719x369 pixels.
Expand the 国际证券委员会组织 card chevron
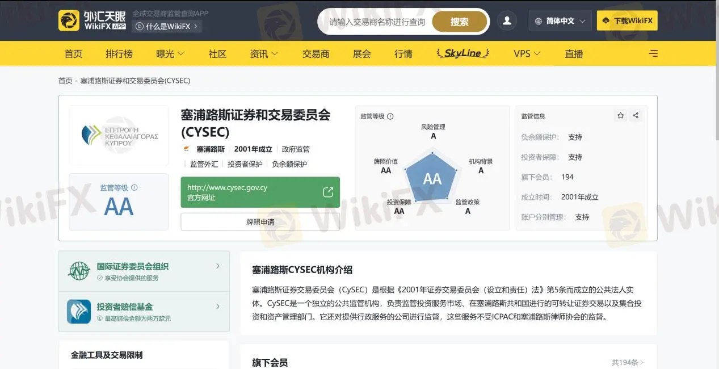[218, 266]
